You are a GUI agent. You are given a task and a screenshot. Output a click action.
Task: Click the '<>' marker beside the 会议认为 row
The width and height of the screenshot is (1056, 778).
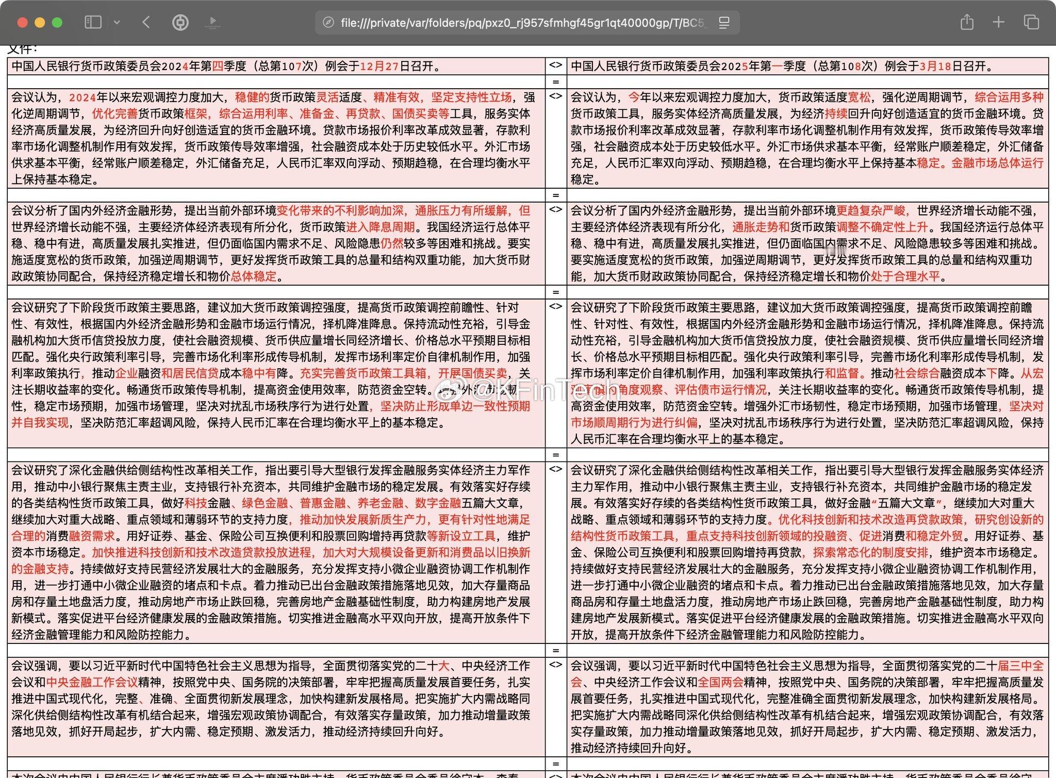click(555, 96)
